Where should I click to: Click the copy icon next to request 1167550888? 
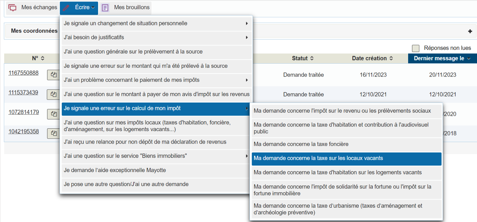click(x=54, y=75)
